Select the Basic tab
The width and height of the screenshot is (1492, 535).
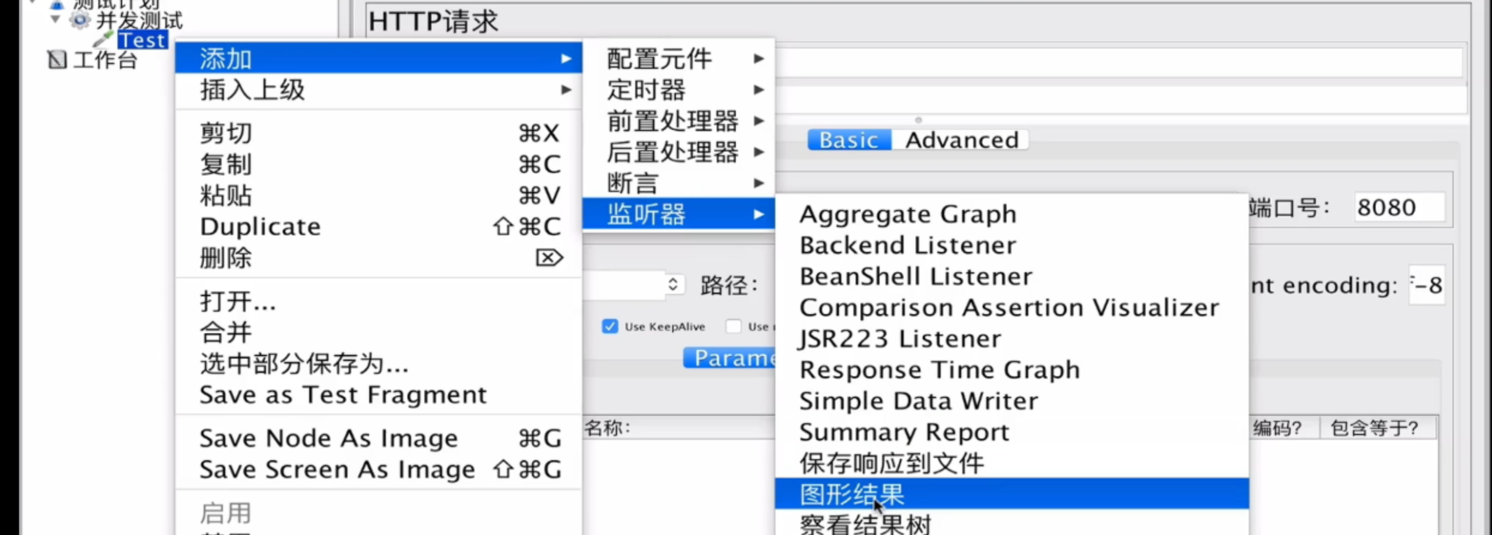click(x=848, y=140)
